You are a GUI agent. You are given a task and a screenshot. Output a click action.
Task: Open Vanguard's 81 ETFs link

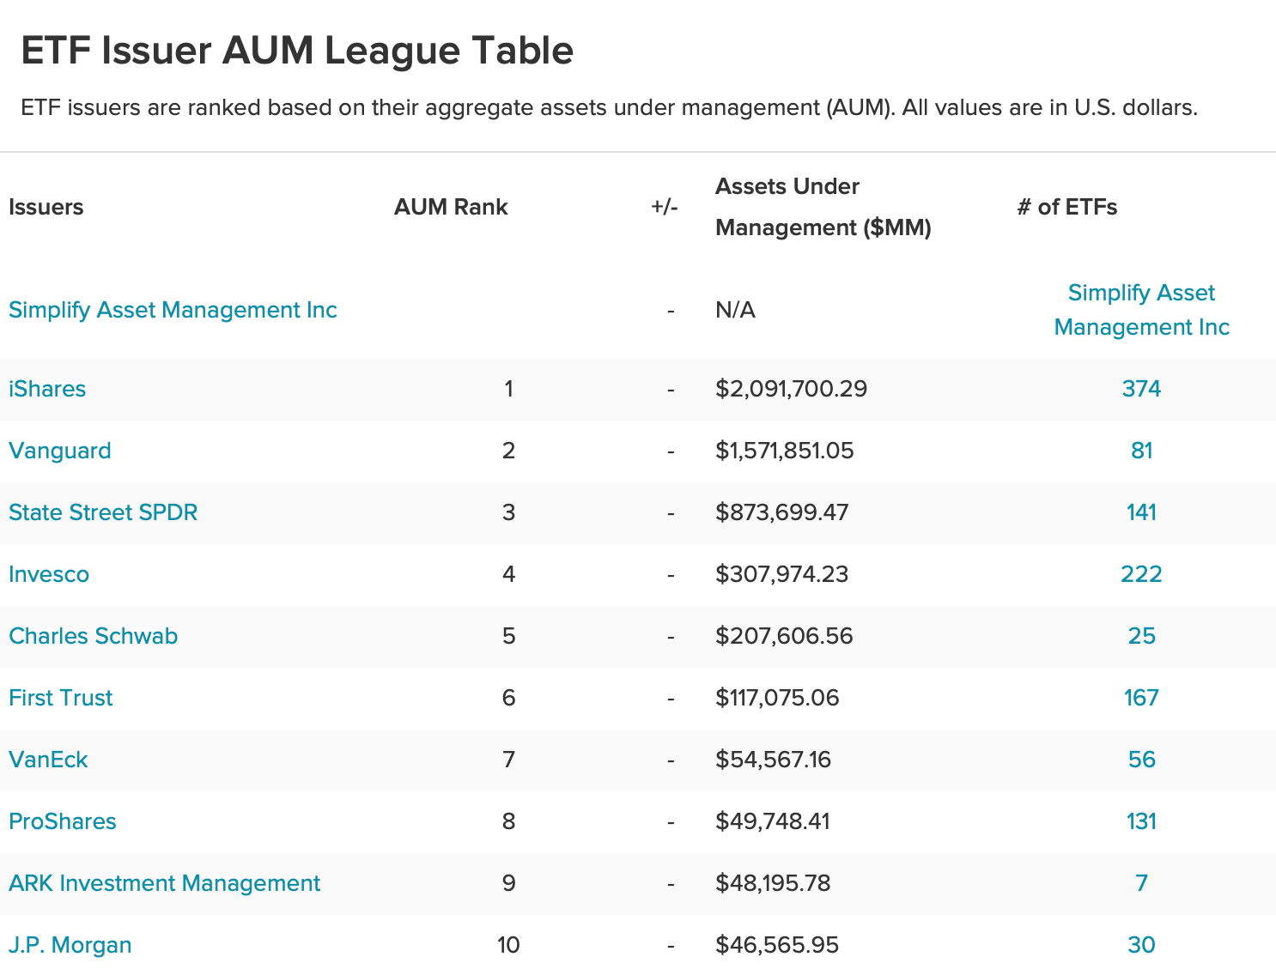[1141, 451]
